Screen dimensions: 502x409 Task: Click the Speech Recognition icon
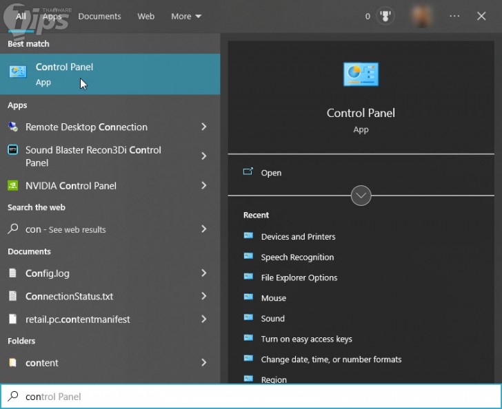pos(248,256)
